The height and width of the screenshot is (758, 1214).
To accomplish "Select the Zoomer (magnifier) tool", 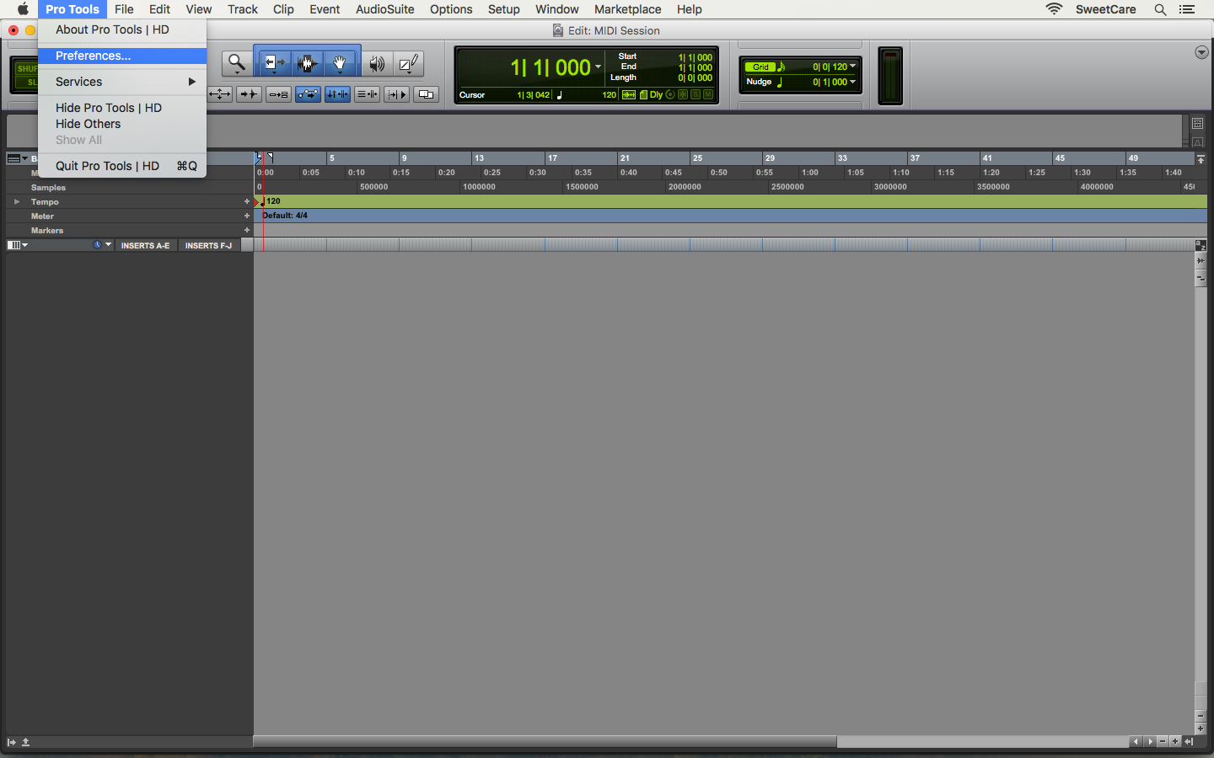I will [x=236, y=63].
